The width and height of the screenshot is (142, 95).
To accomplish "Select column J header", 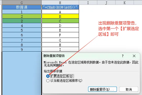I will tap(106, 3).
